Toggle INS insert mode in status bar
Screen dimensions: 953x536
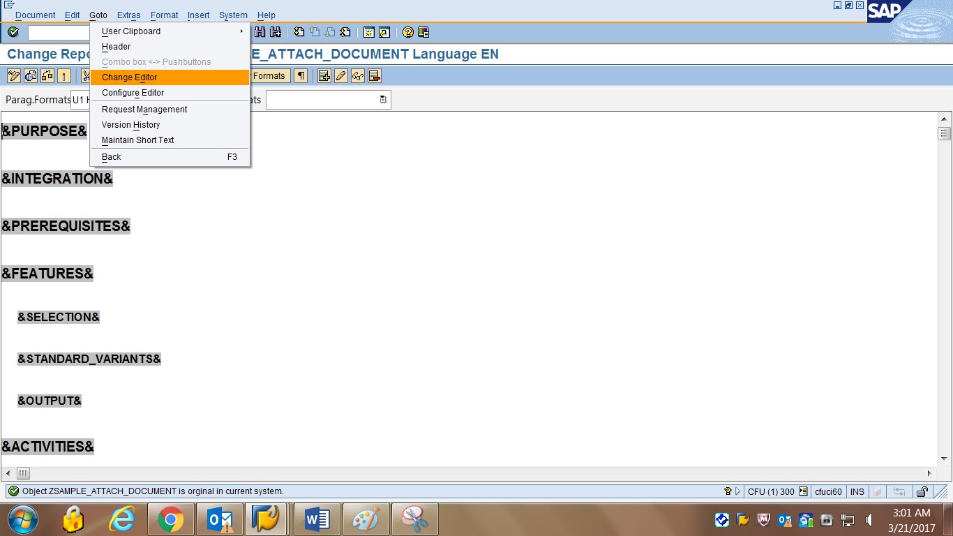point(857,491)
